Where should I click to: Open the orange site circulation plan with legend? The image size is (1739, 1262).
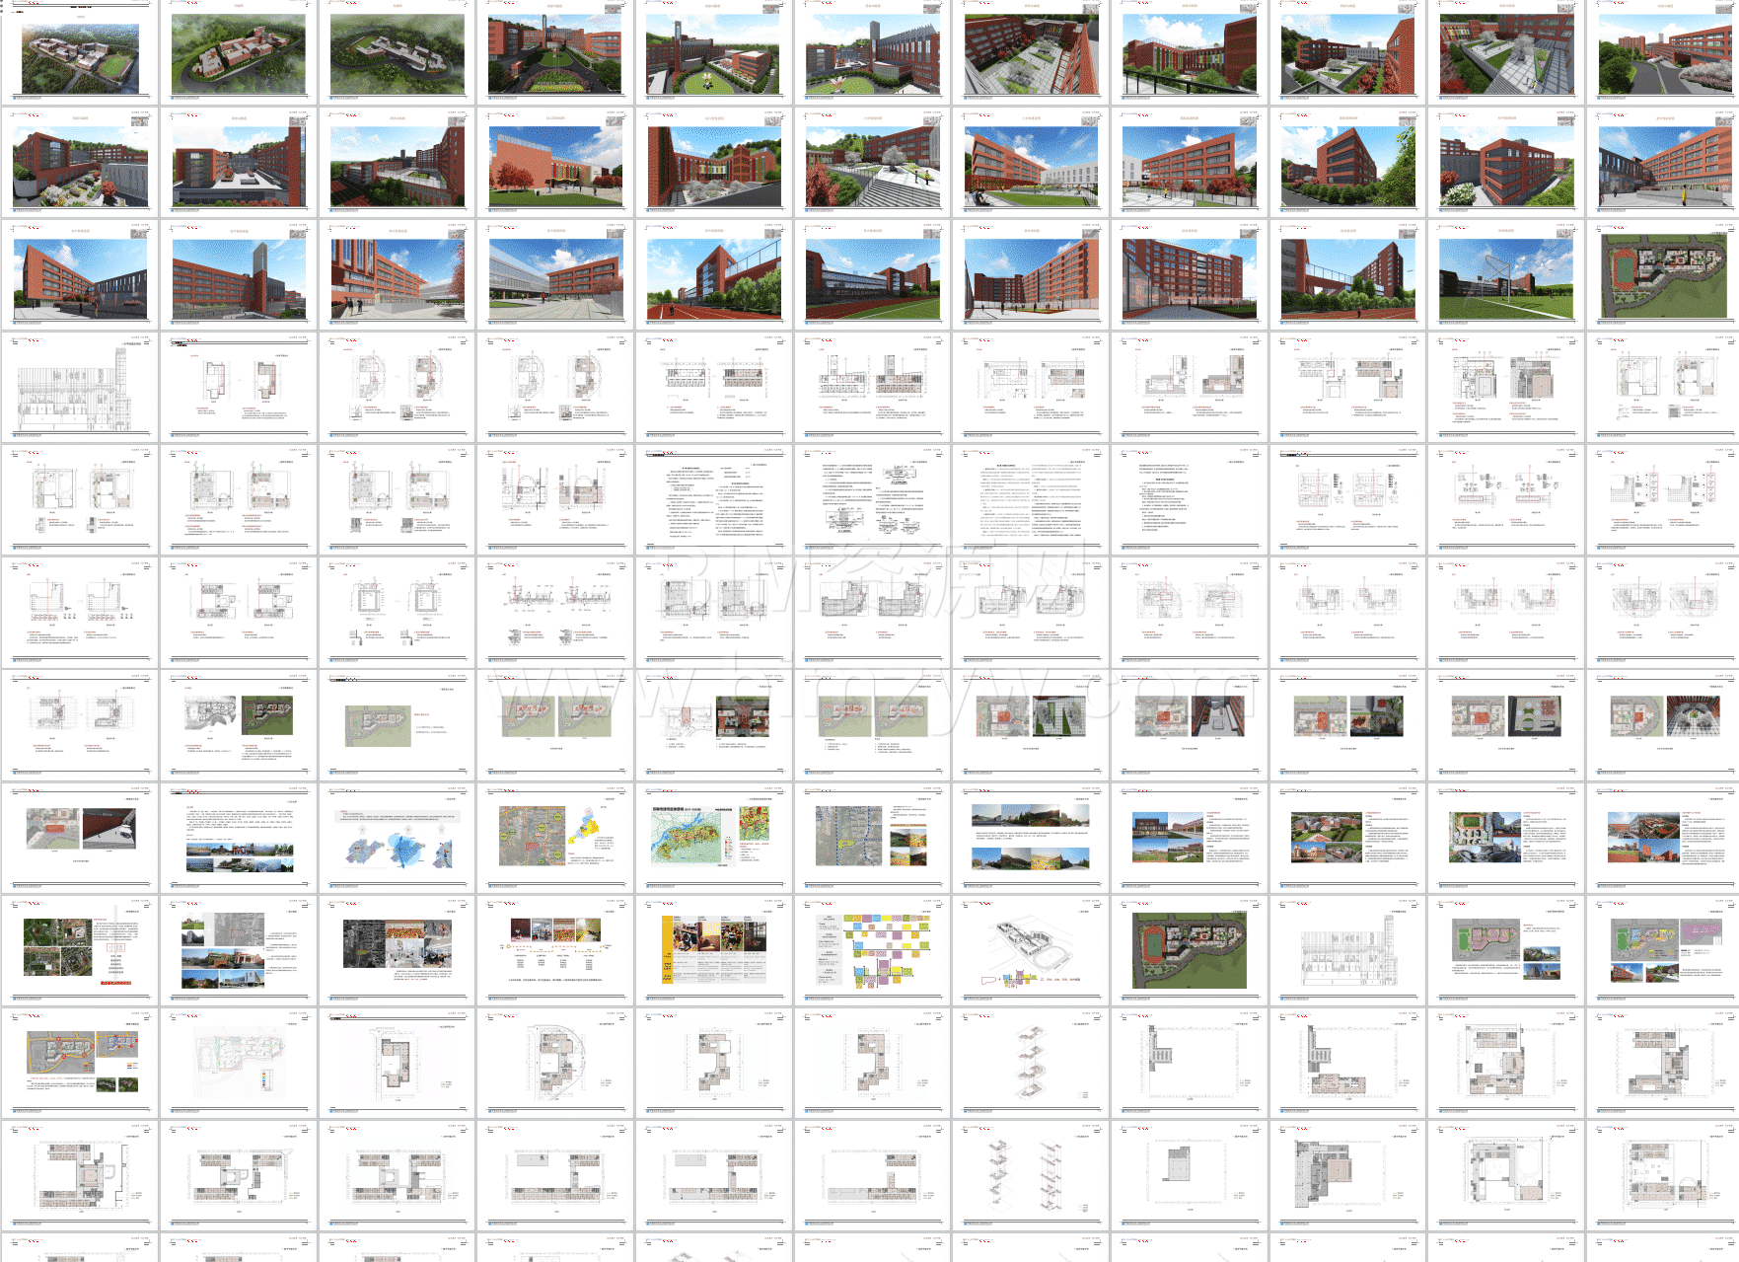(x=80, y=1062)
